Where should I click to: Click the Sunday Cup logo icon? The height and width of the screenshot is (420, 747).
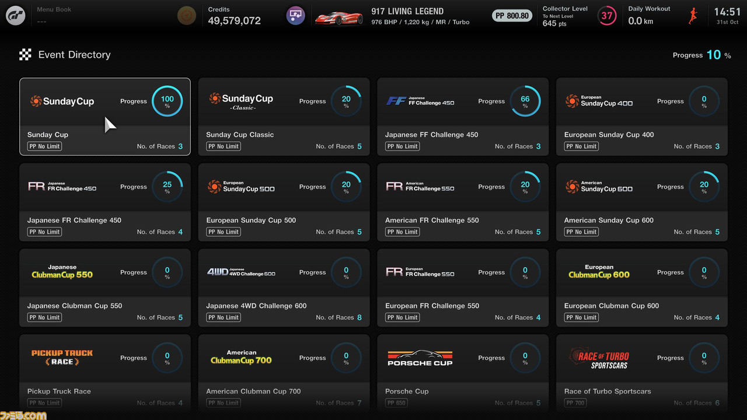pos(62,101)
